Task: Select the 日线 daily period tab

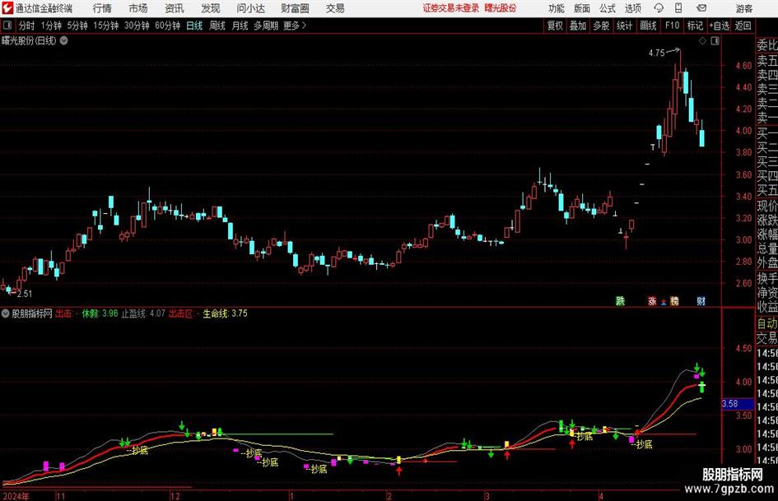Action: click(x=194, y=26)
